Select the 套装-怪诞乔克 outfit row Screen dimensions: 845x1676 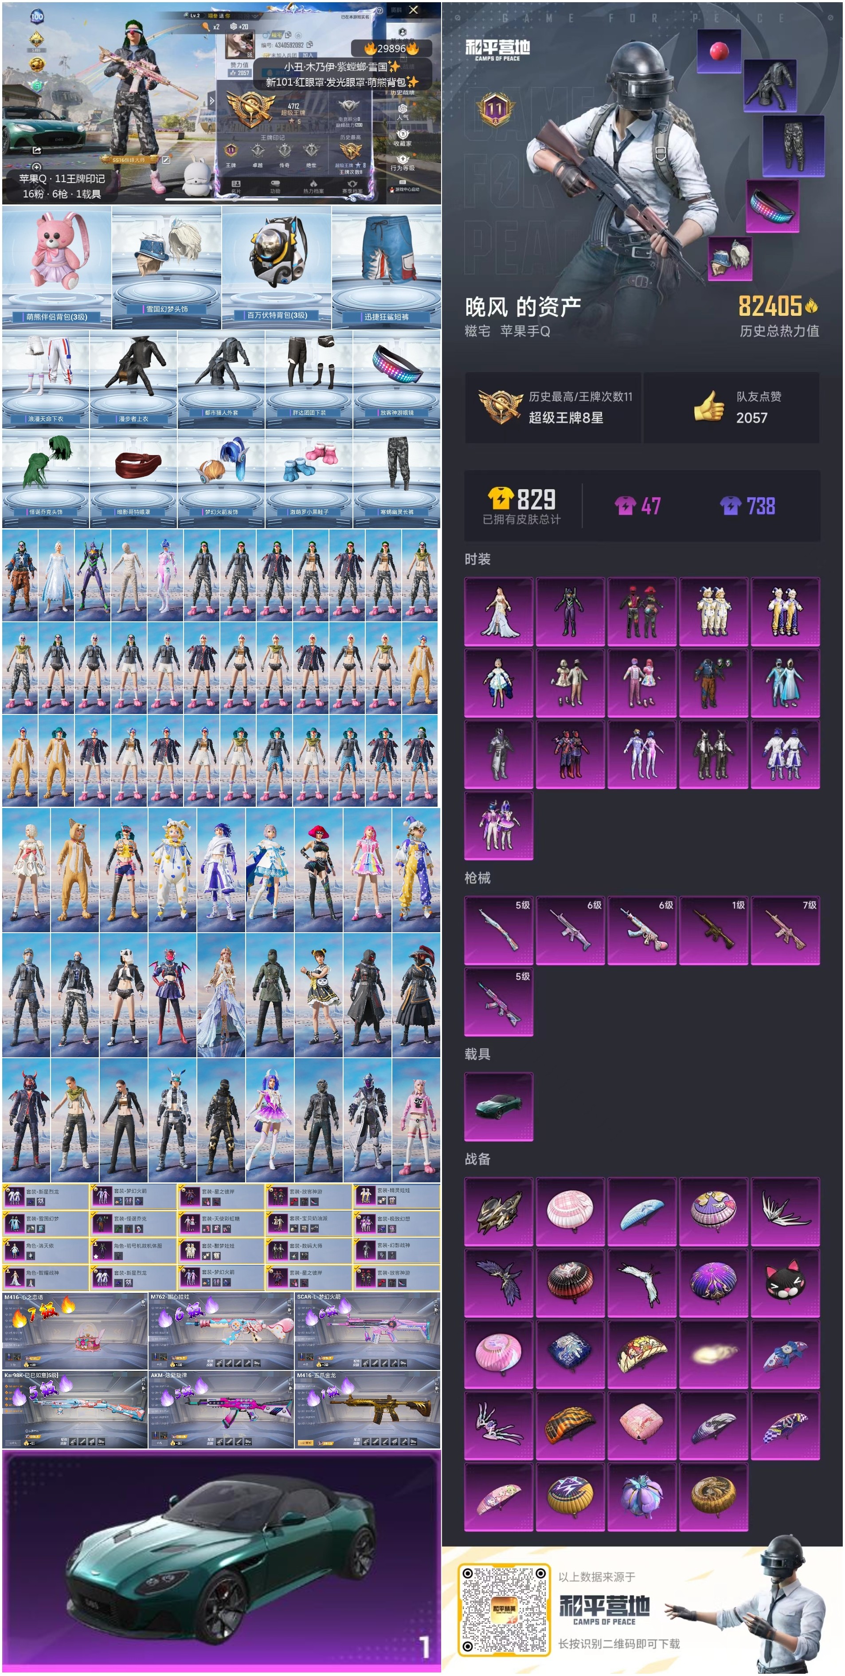(x=133, y=1223)
